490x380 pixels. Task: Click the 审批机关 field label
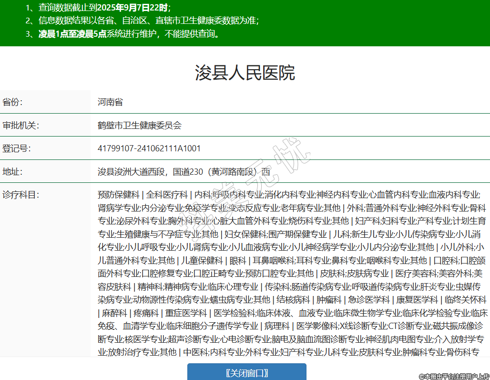[x=21, y=126]
